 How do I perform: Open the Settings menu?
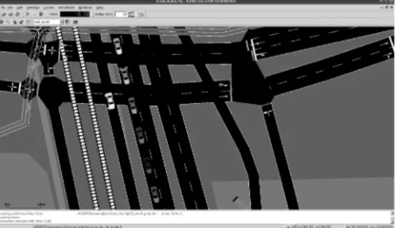tap(33, 8)
